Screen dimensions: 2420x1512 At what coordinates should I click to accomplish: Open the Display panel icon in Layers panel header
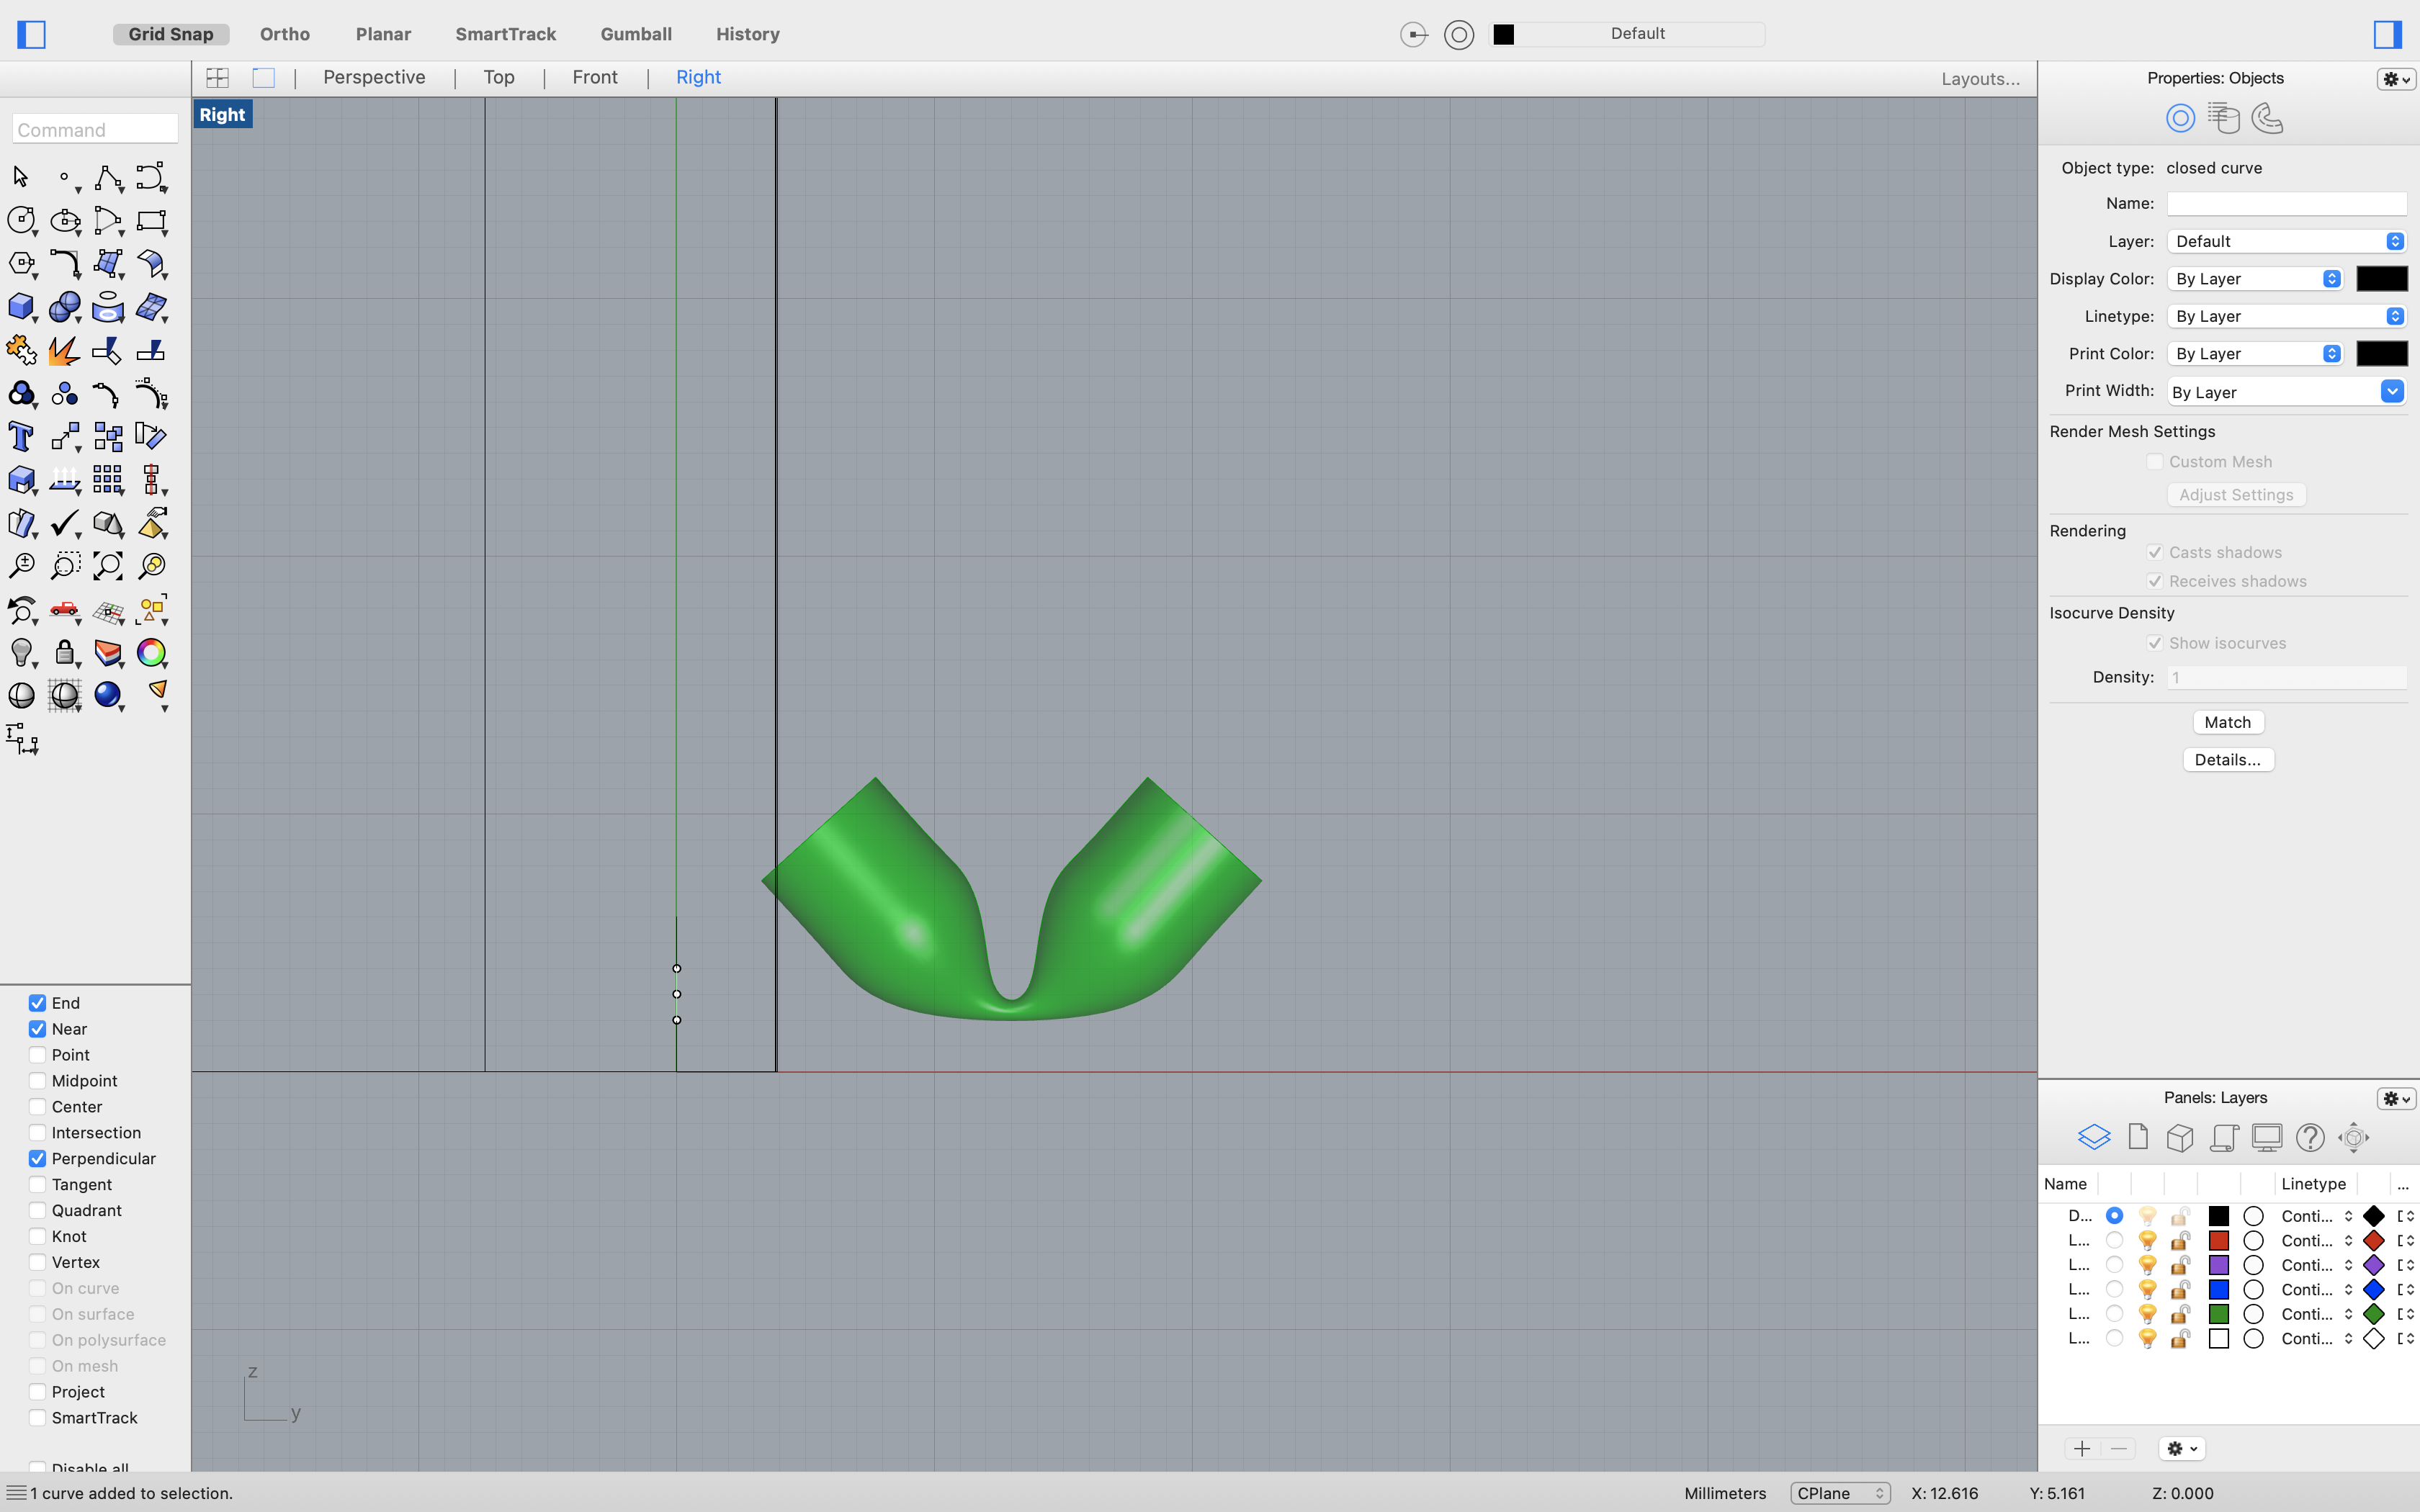coord(2267,1137)
